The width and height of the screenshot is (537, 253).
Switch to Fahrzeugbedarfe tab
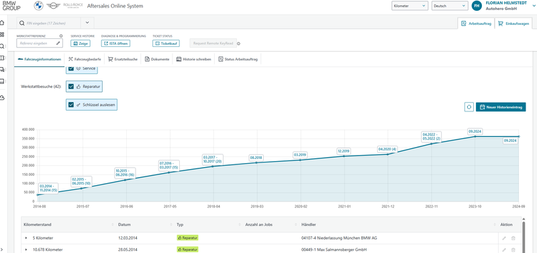pos(85,59)
